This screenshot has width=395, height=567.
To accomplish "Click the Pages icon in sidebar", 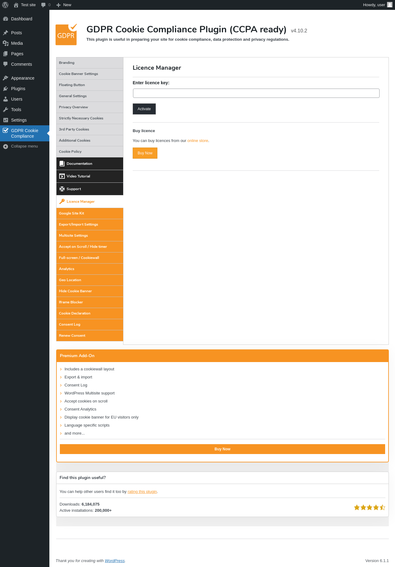I will coord(6,54).
